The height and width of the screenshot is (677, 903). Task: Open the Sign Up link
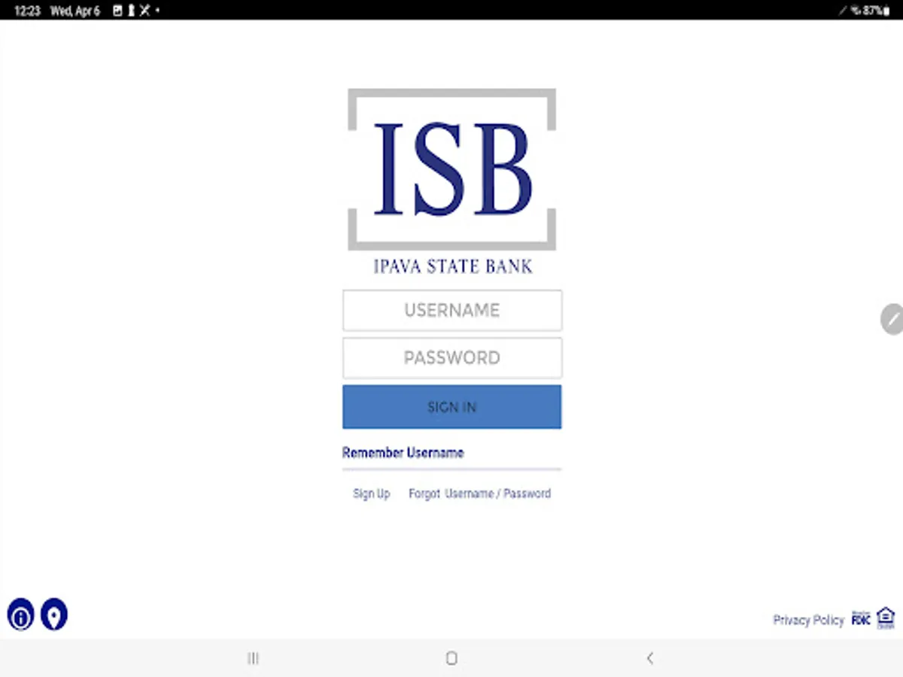[372, 493]
